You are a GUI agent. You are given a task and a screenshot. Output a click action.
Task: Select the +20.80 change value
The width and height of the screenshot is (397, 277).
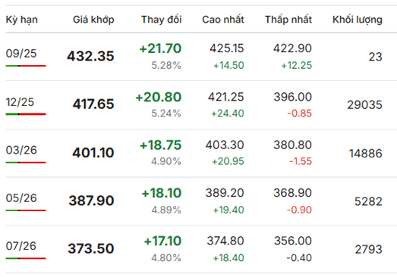159,97
